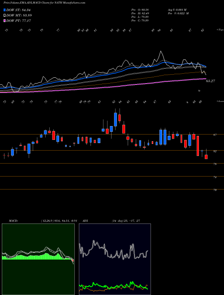Screen dimensions: 224x295
Task: Click the 70 price axis label
Action: point(215,190)
